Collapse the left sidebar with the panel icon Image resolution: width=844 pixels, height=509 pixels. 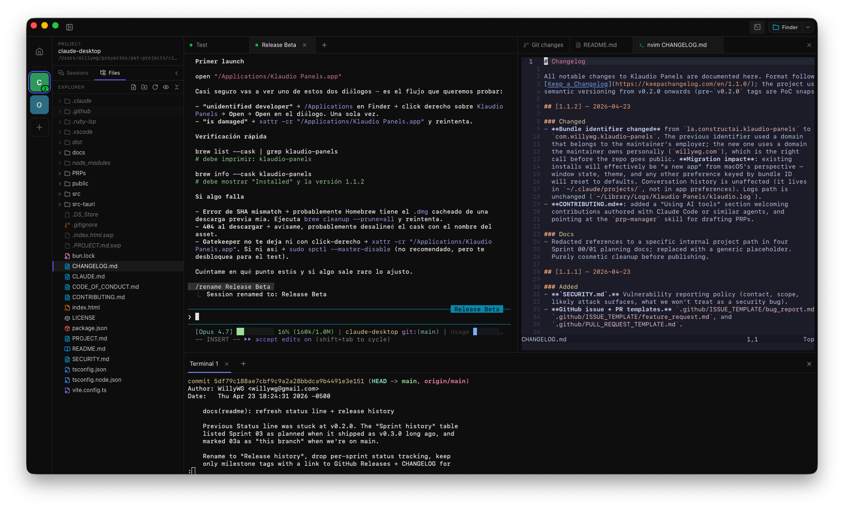click(x=69, y=27)
